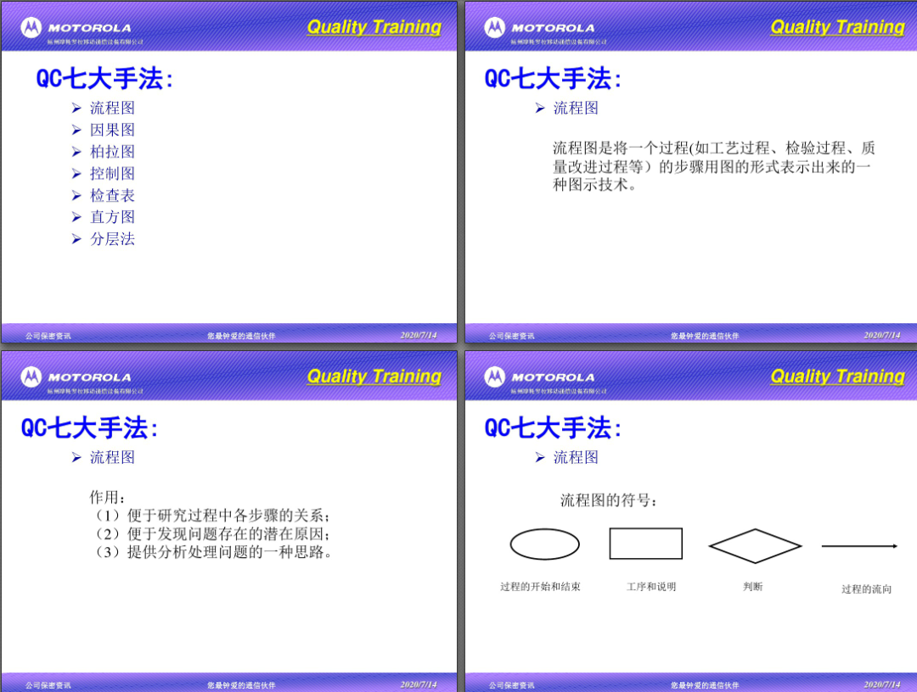Screen dimensions: 917x692
Task: Click the Motorola logo on the top-left slide
Action: click(31, 25)
